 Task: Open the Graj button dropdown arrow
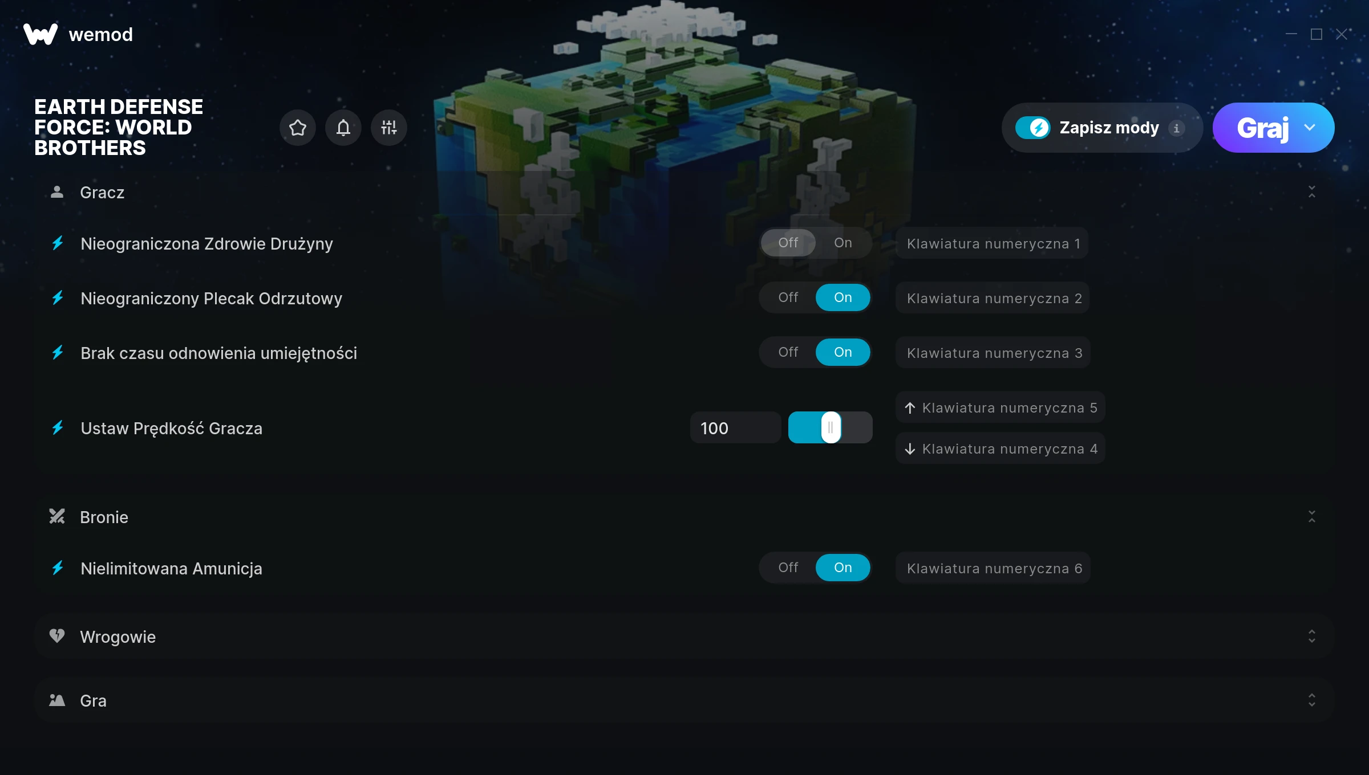click(1310, 128)
